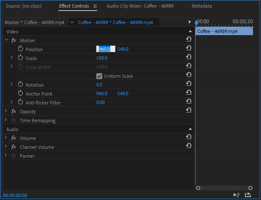Click the timeline zoom scrollbar bar
The image size is (261, 200).
[x=224, y=188]
